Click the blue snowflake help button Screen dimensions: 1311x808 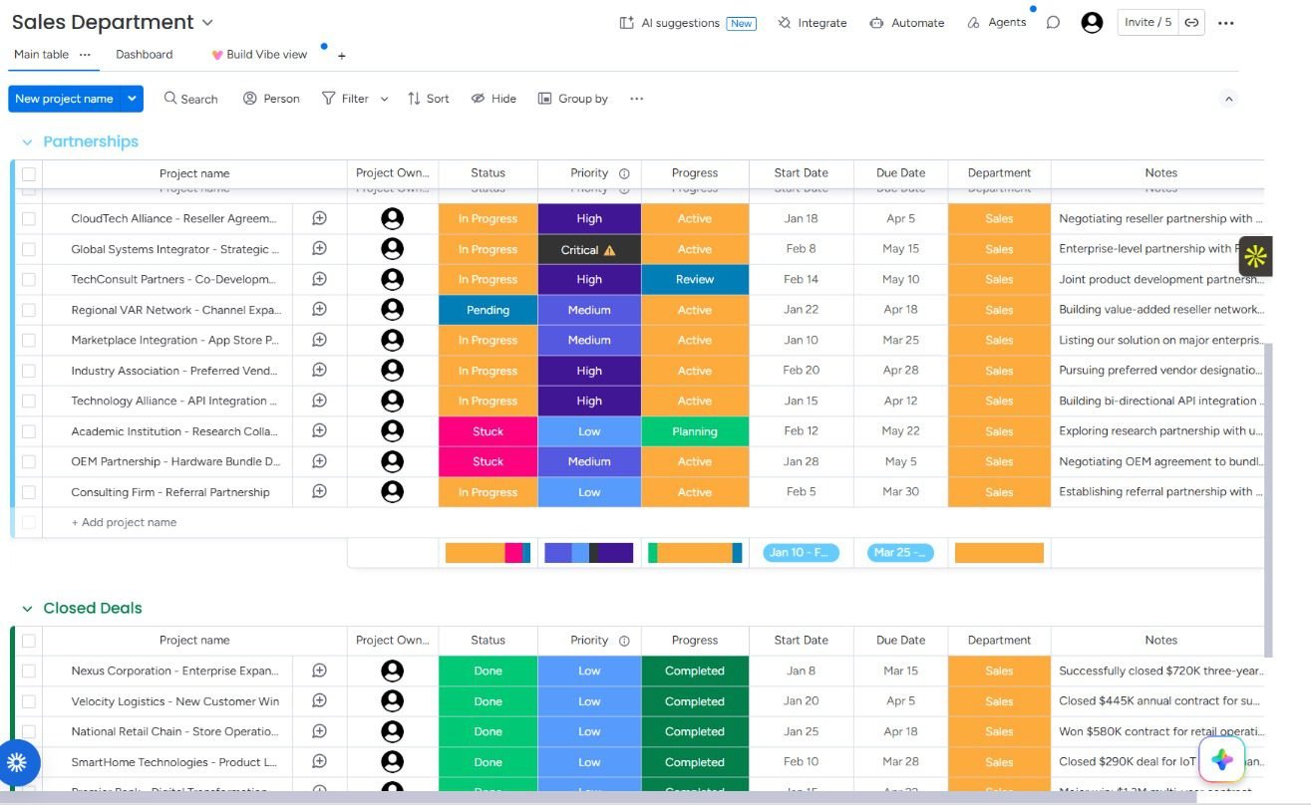tap(17, 763)
